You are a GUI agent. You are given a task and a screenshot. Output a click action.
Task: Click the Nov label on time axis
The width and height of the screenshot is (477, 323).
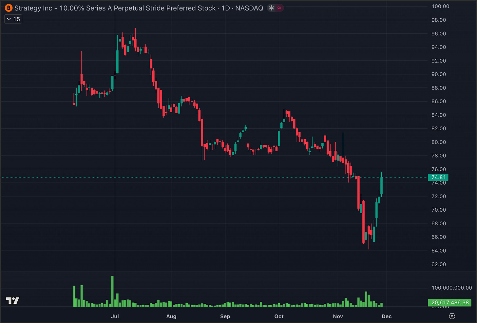pos(338,316)
